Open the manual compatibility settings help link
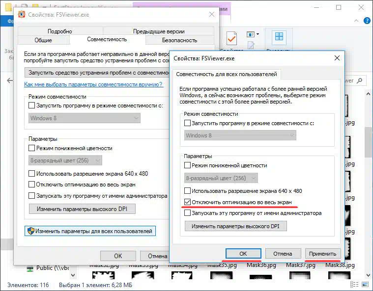Screen dimensions: 373x291 coord(93,84)
